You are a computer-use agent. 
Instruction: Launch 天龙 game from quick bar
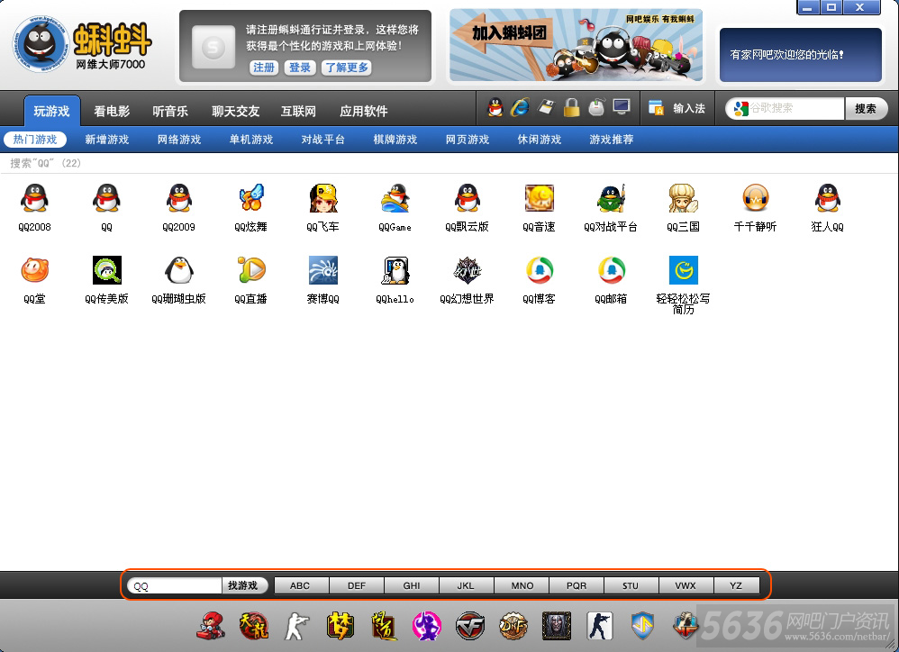point(254,626)
